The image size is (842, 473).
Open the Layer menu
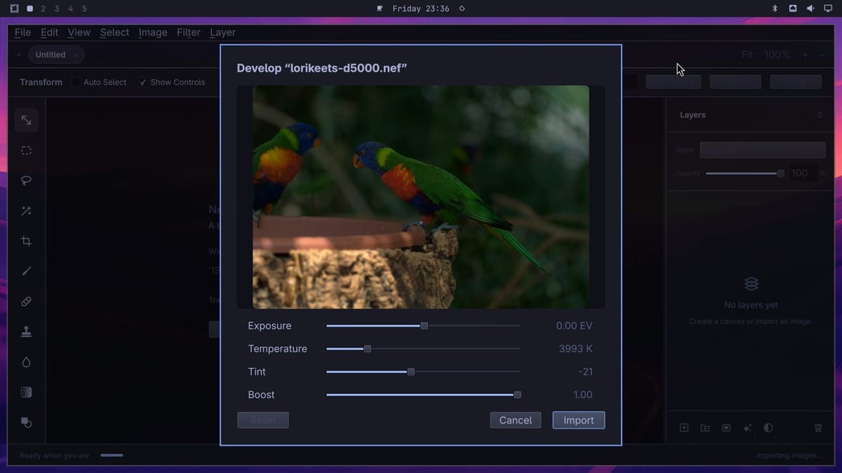click(x=222, y=32)
